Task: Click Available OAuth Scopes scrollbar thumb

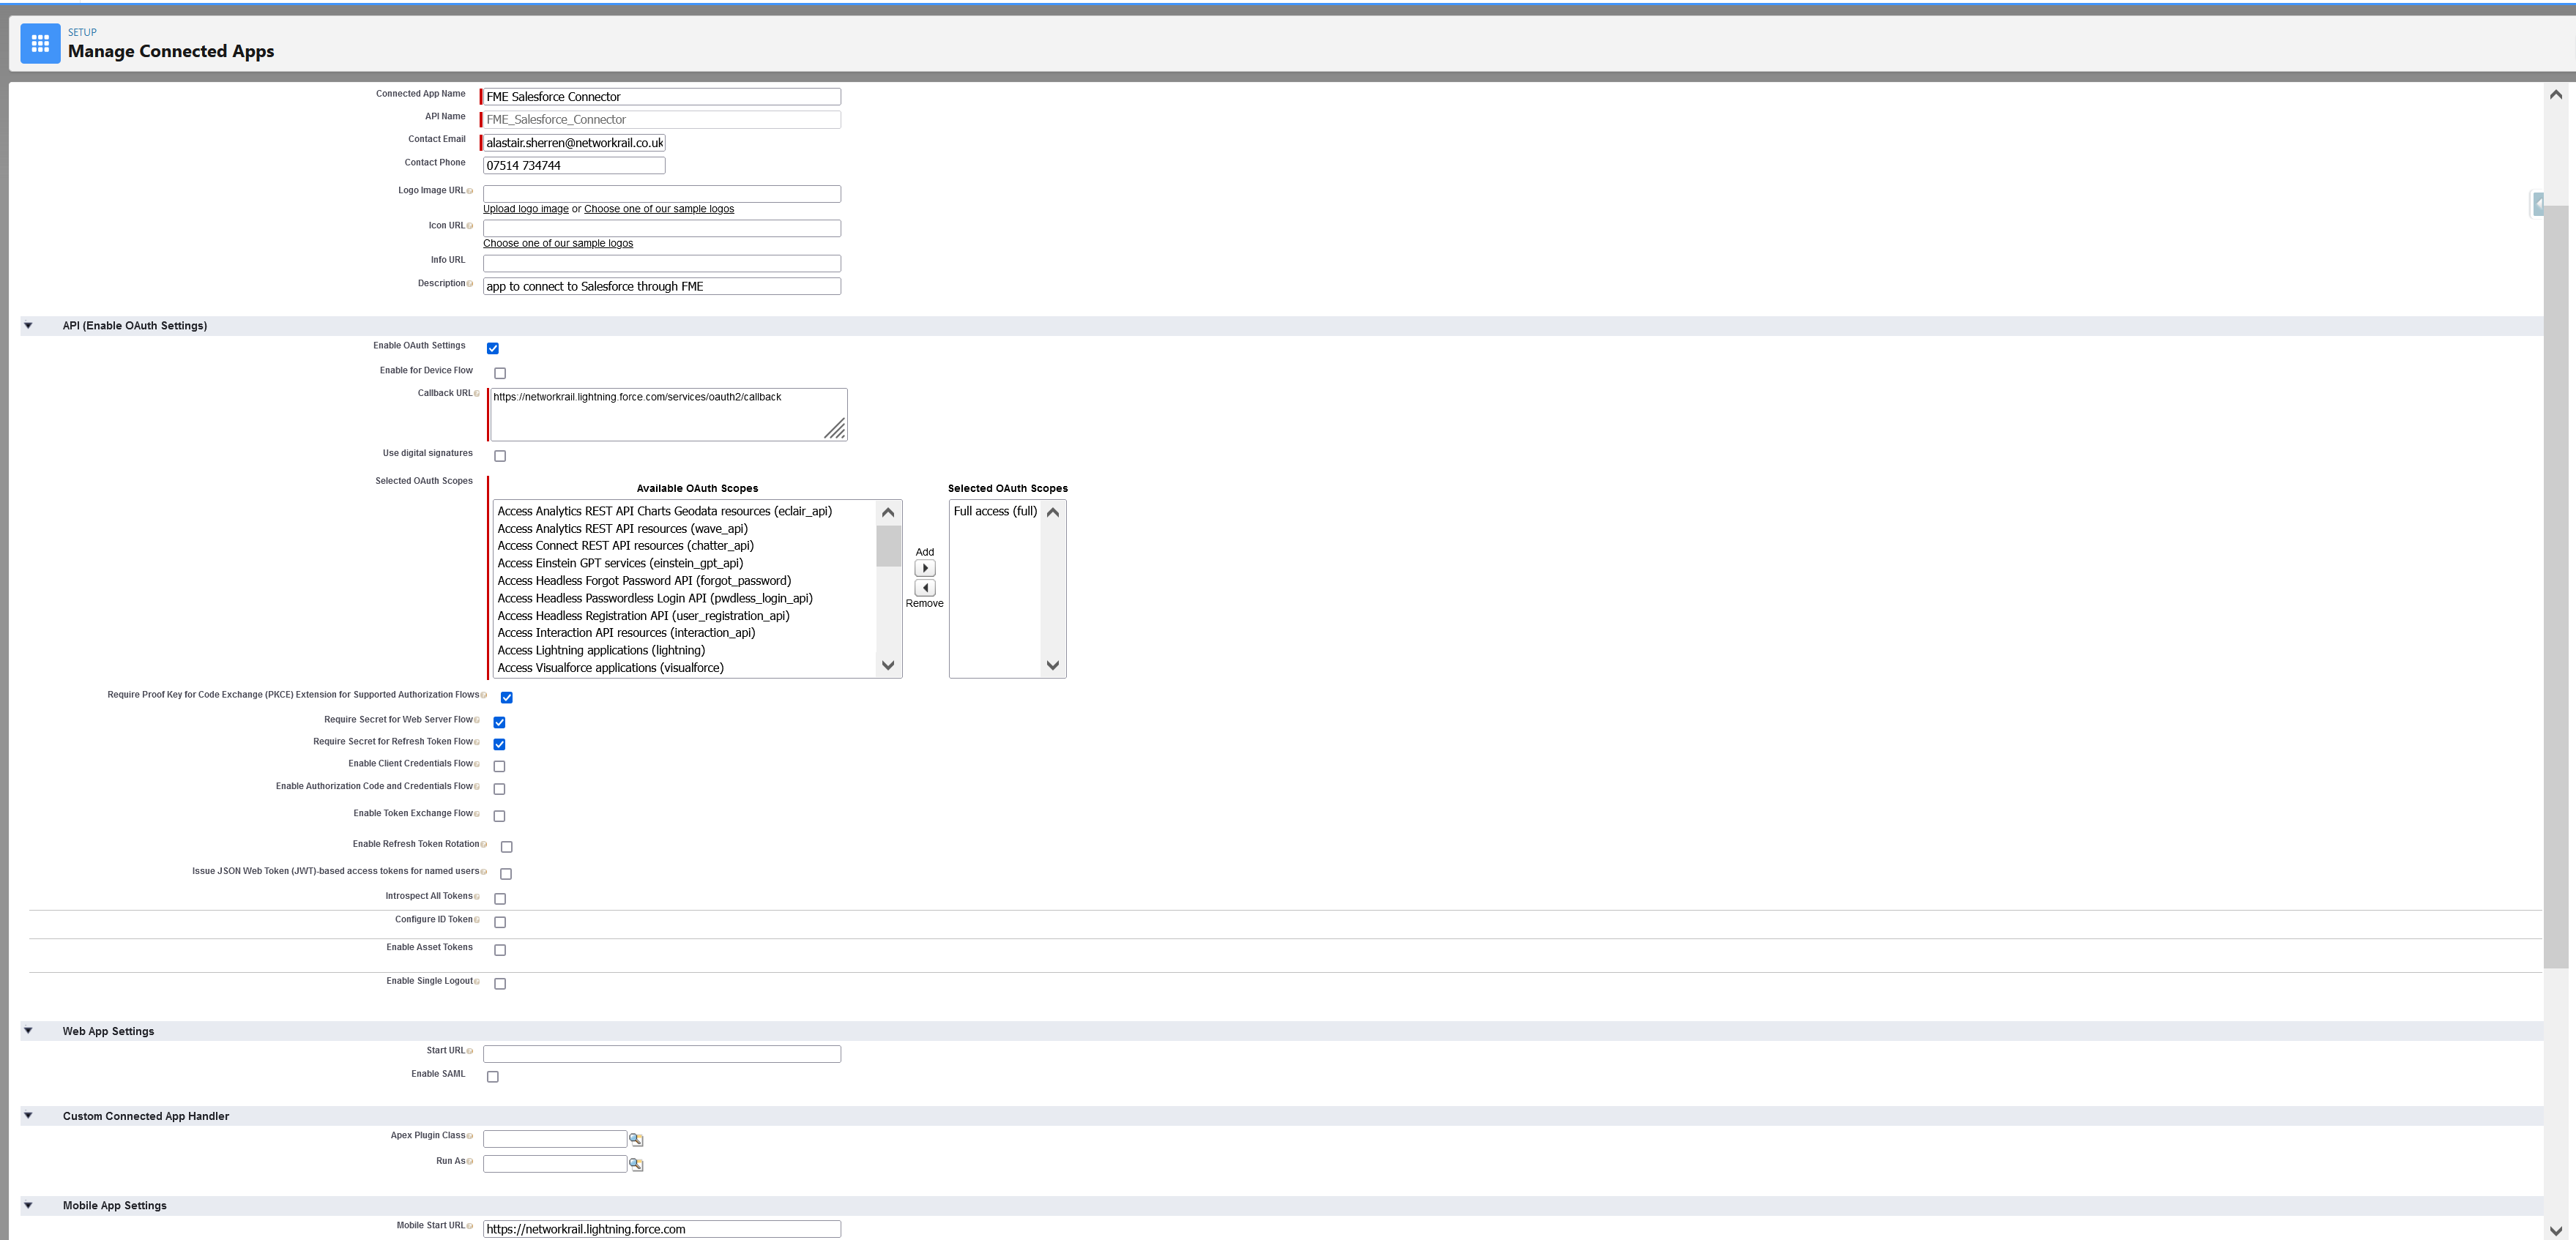Action: (888, 546)
